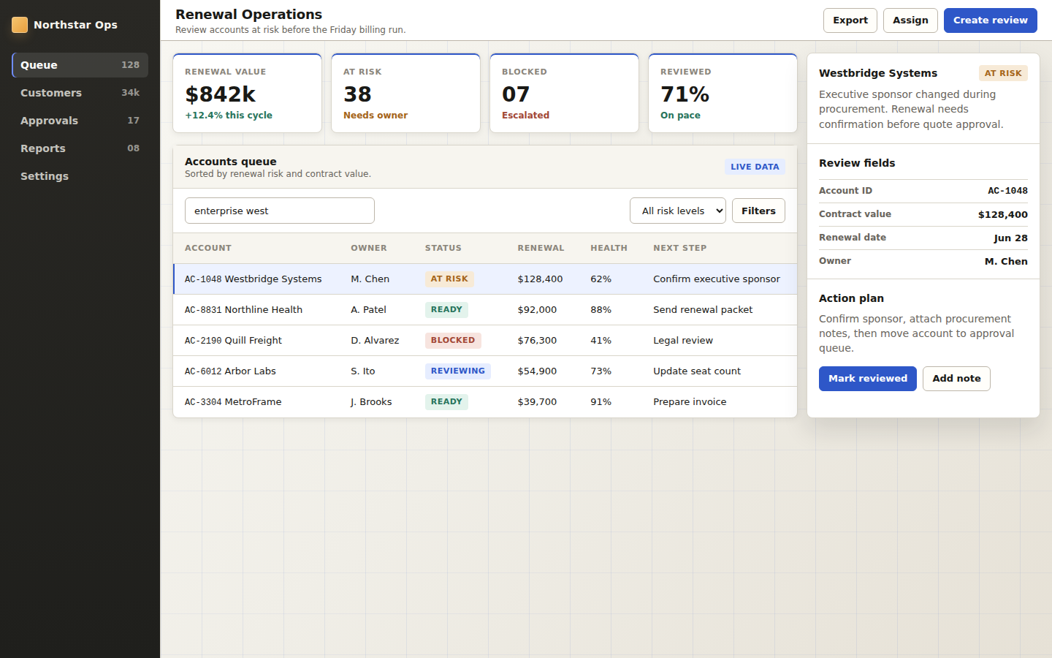The height and width of the screenshot is (658, 1052).
Task: Click the $54,900 renewal value
Action: (537, 371)
